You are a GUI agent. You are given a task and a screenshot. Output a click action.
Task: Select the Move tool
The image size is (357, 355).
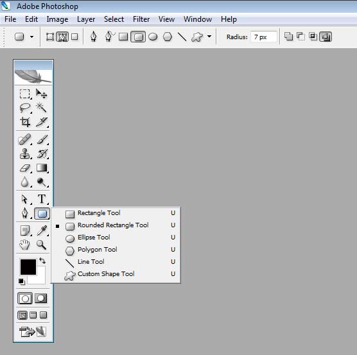click(42, 94)
